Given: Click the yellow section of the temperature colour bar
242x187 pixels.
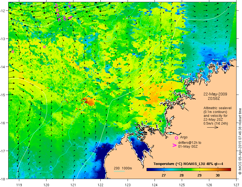Looking at the screenshot, I should 201,170.
